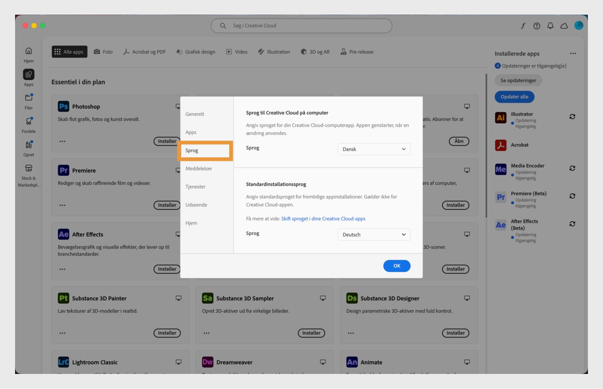Install Substance 3D Designer
603x389 pixels.
pyautogui.click(x=455, y=333)
